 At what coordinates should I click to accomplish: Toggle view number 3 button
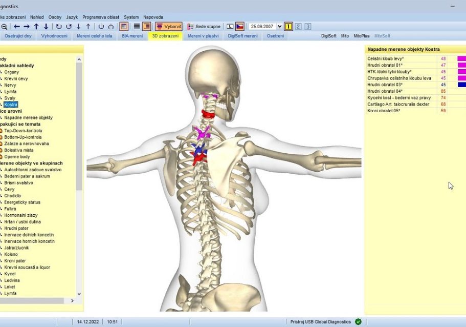point(307,27)
